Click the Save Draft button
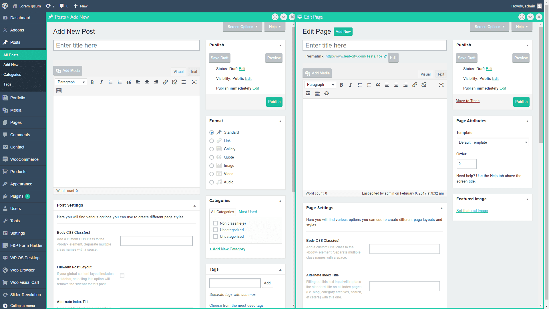The image size is (549, 309). point(219,58)
